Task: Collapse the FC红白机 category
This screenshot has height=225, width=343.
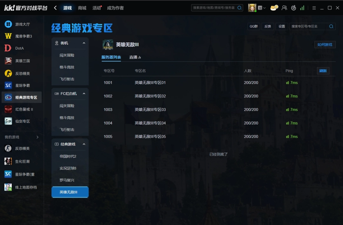Action: pyautogui.click(x=84, y=93)
